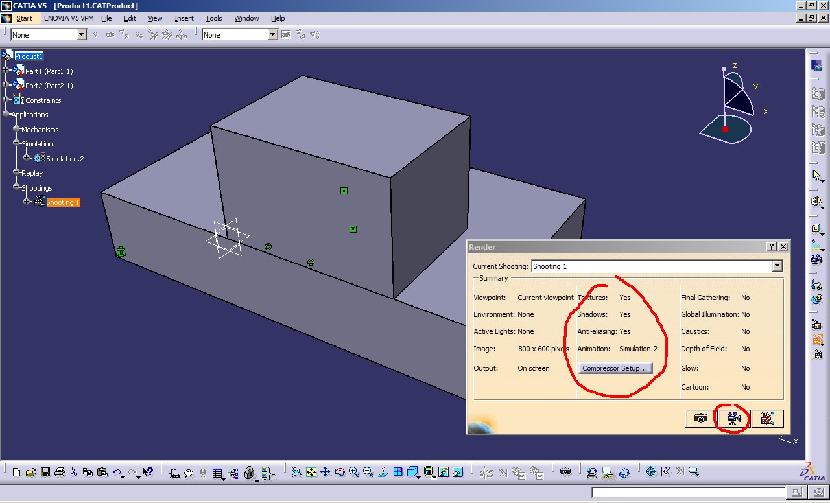Click the Normal View icon
This screenshot has height=503, width=830.
click(383, 473)
